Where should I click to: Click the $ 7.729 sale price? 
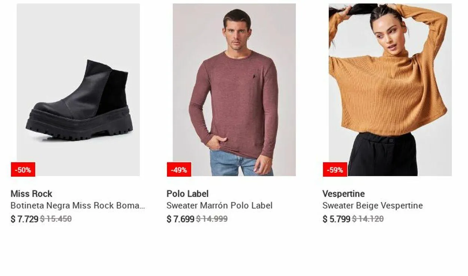pyautogui.click(x=24, y=219)
